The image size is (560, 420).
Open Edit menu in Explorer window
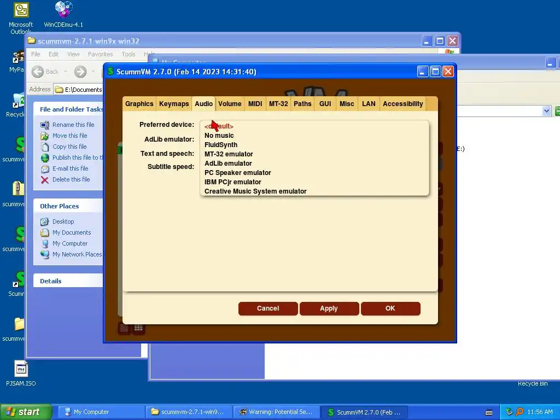pos(54,54)
